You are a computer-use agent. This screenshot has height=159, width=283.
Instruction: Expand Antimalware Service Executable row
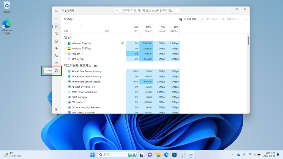[x=65, y=82]
